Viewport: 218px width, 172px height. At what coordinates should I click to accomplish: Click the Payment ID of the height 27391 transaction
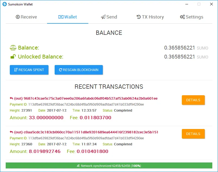86,105
